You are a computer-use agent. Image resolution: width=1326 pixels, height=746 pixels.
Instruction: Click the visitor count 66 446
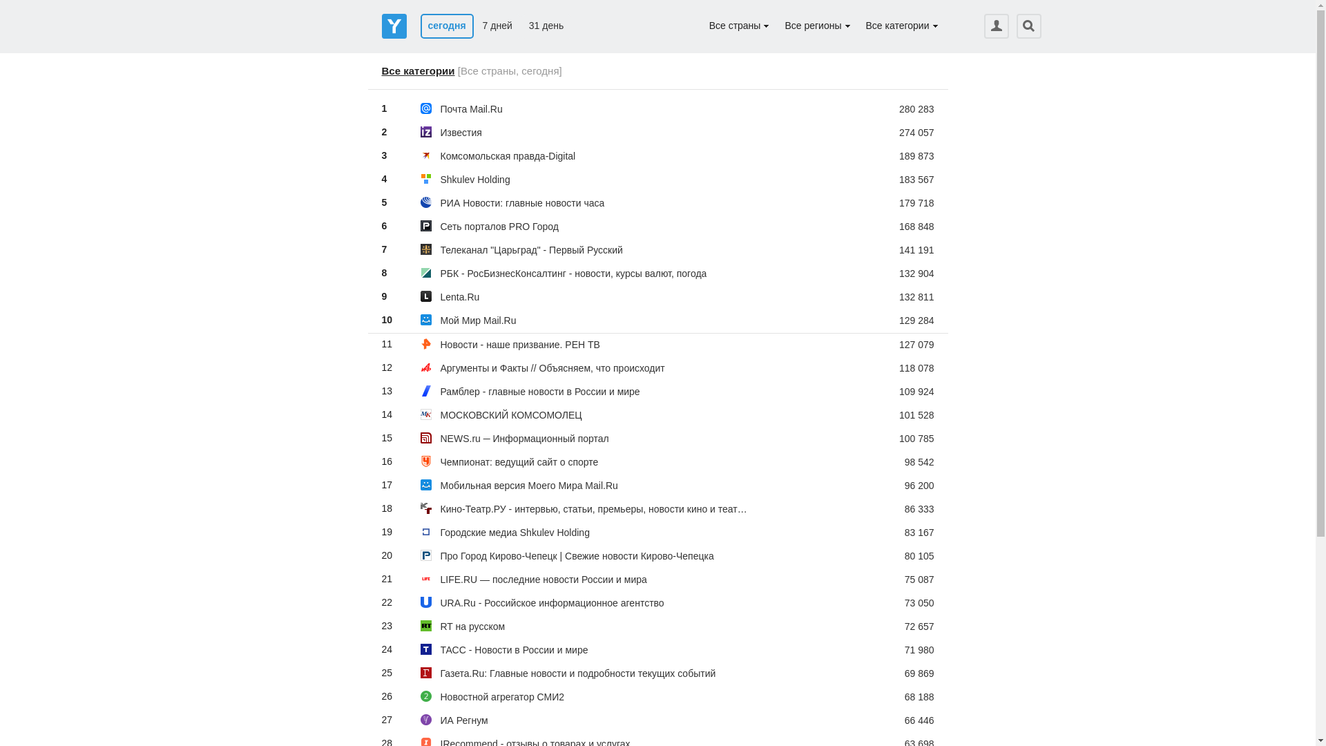pyautogui.click(x=919, y=720)
